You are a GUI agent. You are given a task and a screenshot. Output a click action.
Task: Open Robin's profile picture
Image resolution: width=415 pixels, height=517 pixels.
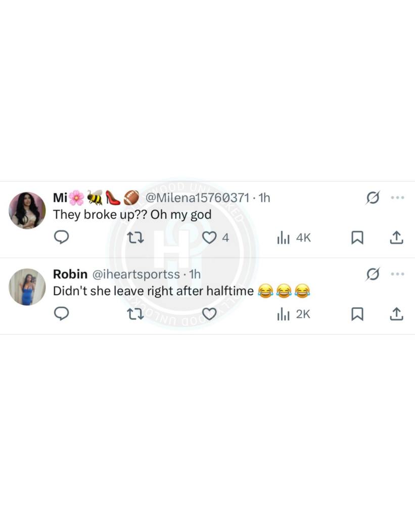tap(27, 287)
